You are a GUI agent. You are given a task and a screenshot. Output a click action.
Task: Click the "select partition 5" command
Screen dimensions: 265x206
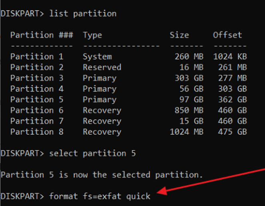pyautogui.click(x=92, y=154)
